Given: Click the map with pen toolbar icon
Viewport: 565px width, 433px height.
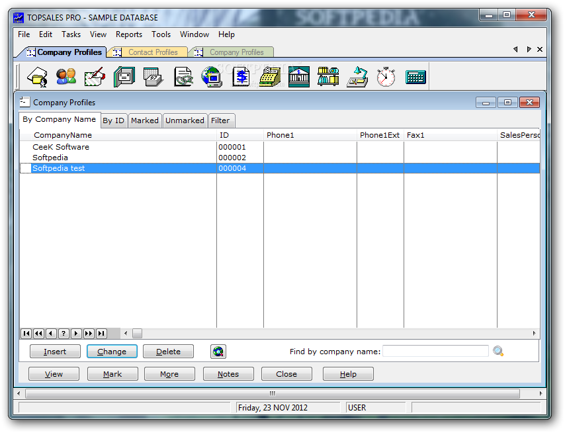Looking at the screenshot, I should tap(95, 77).
